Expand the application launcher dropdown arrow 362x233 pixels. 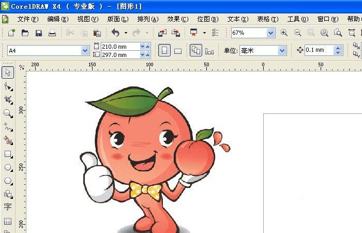(204, 33)
